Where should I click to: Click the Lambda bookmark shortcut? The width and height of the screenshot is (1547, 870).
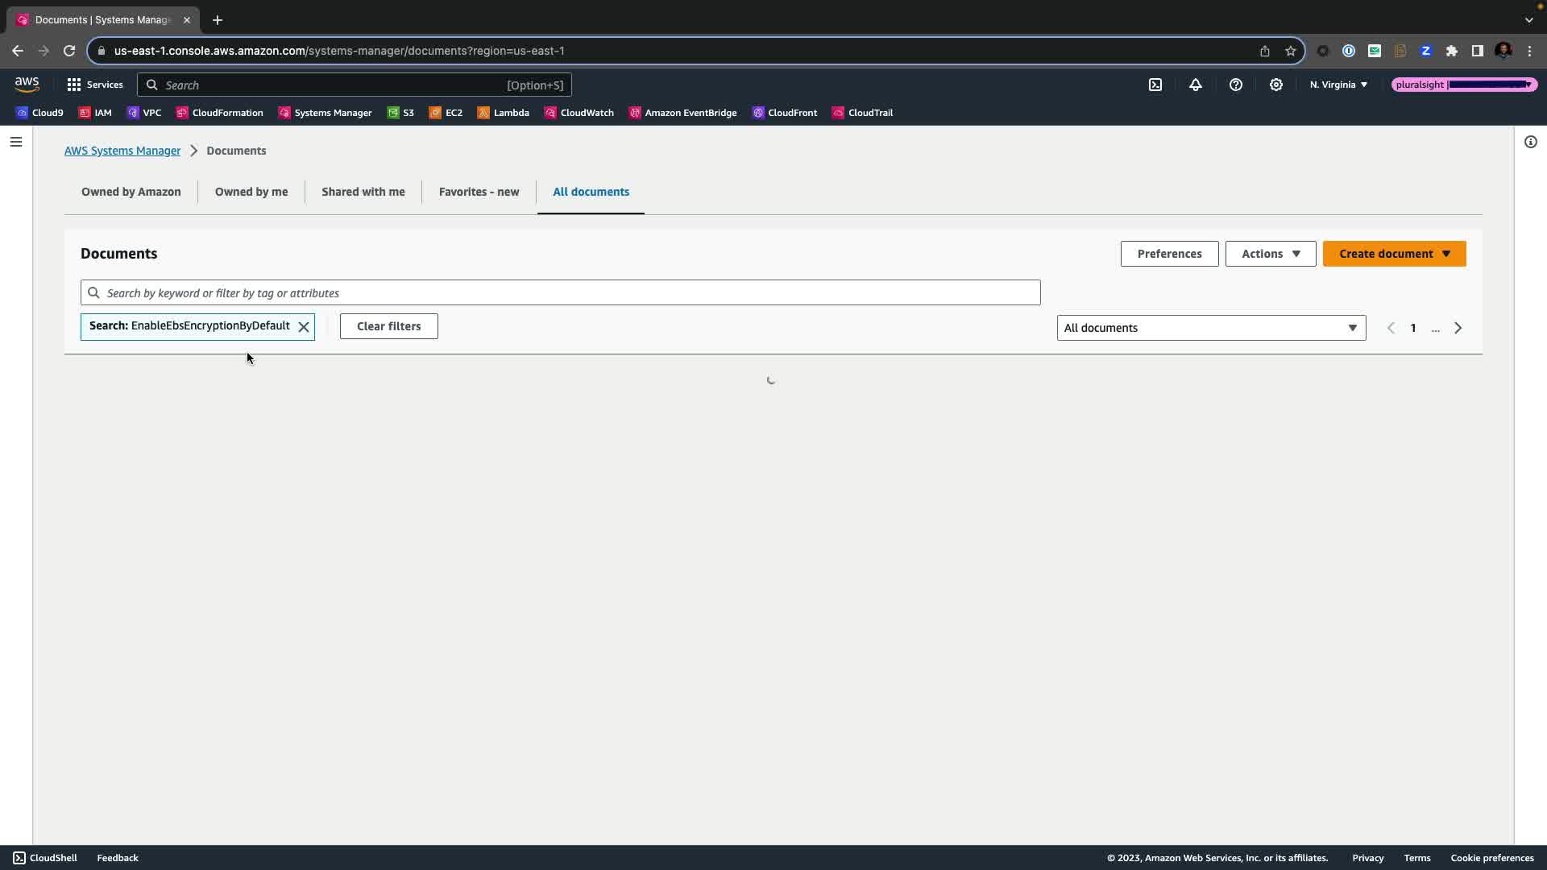click(x=503, y=113)
